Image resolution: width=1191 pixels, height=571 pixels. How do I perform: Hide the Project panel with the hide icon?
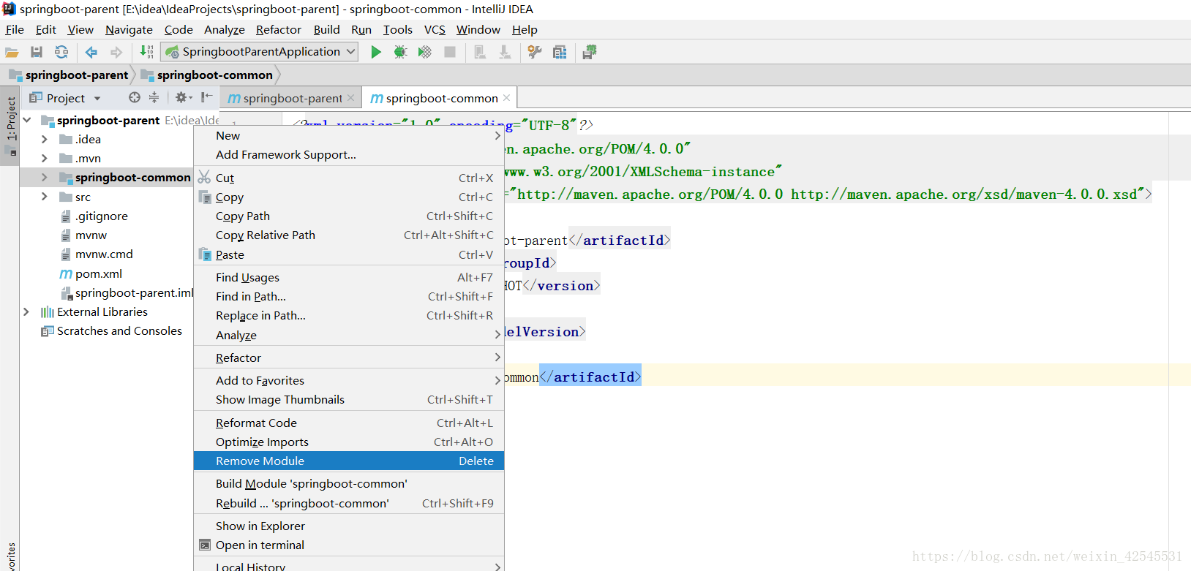click(x=207, y=97)
